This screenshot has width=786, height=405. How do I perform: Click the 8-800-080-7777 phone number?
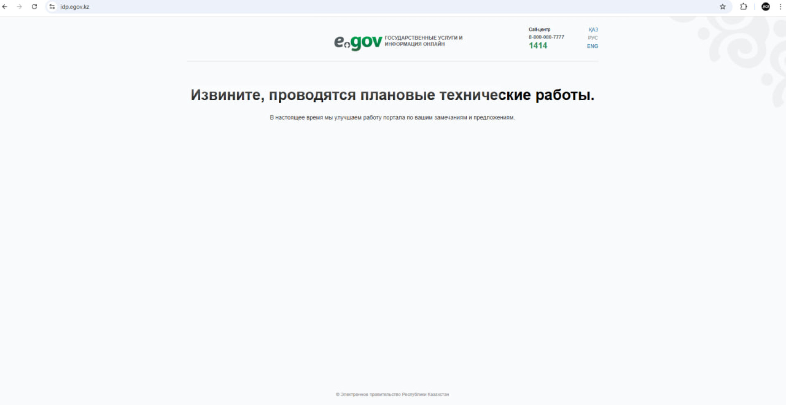(546, 37)
